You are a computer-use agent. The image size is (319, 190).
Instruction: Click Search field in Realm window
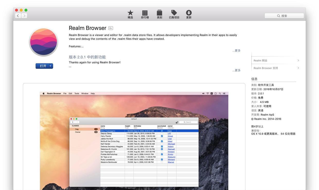click(189, 122)
